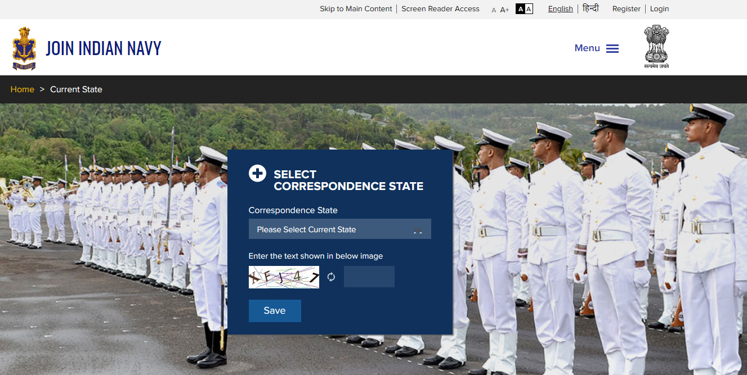The height and width of the screenshot is (375, 747).
Task: Select English language
Action: click(560, 9)
